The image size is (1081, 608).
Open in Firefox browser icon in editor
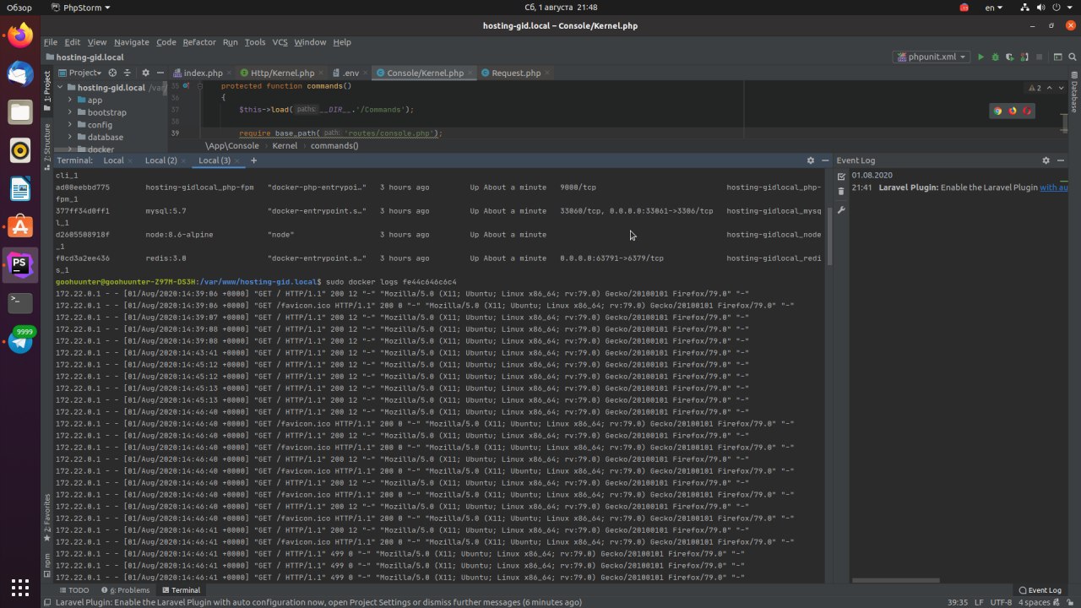[x=1012, y=111]
